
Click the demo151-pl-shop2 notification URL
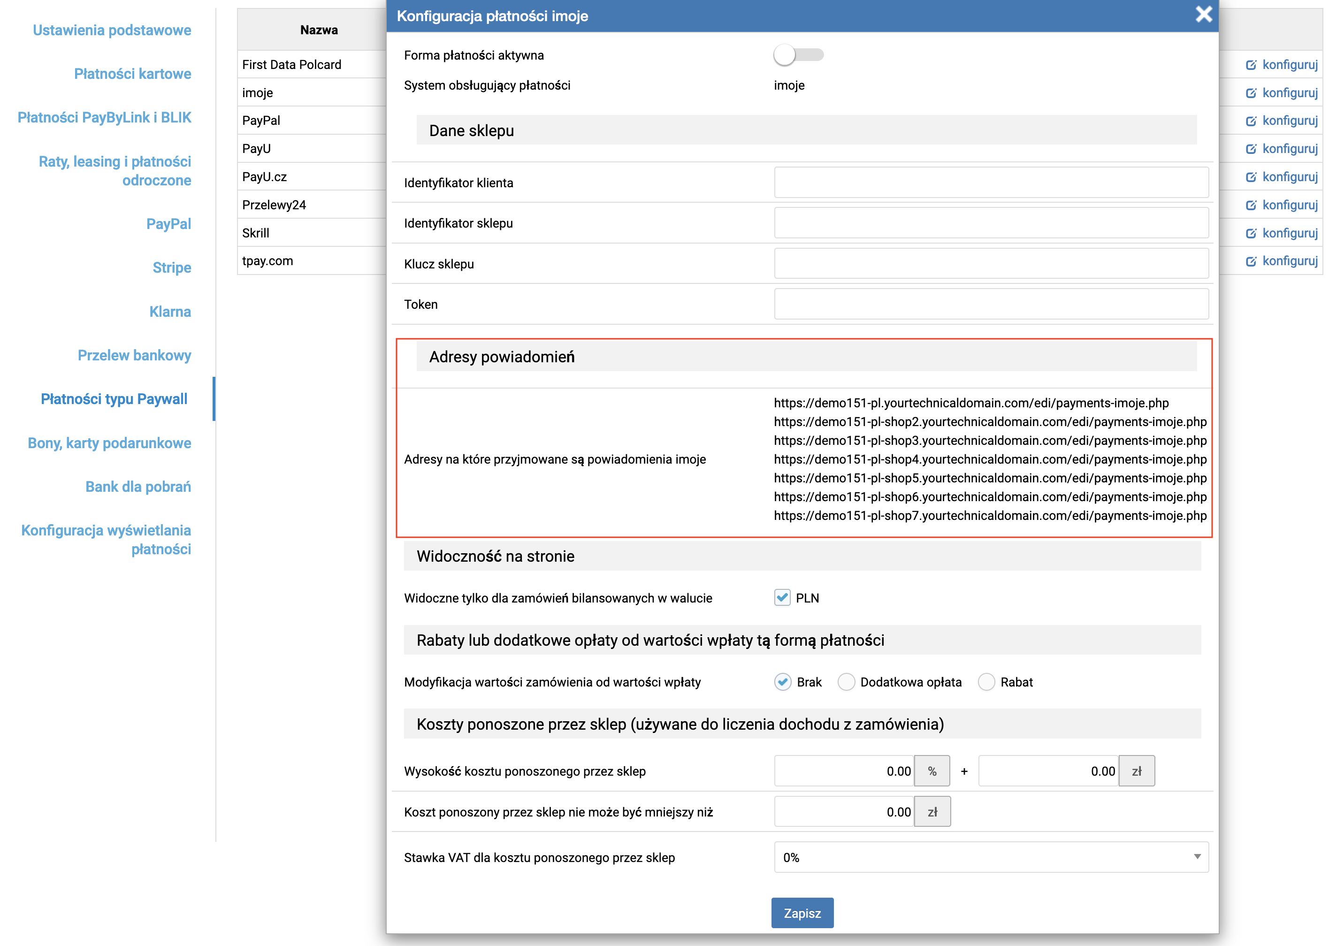[x=990, y=421]
